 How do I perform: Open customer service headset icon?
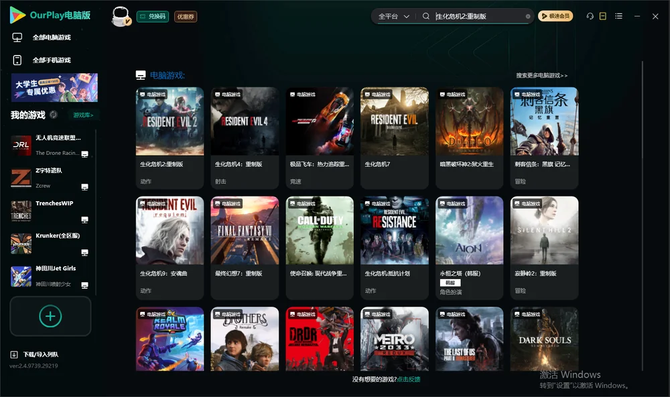click(590, 16)
